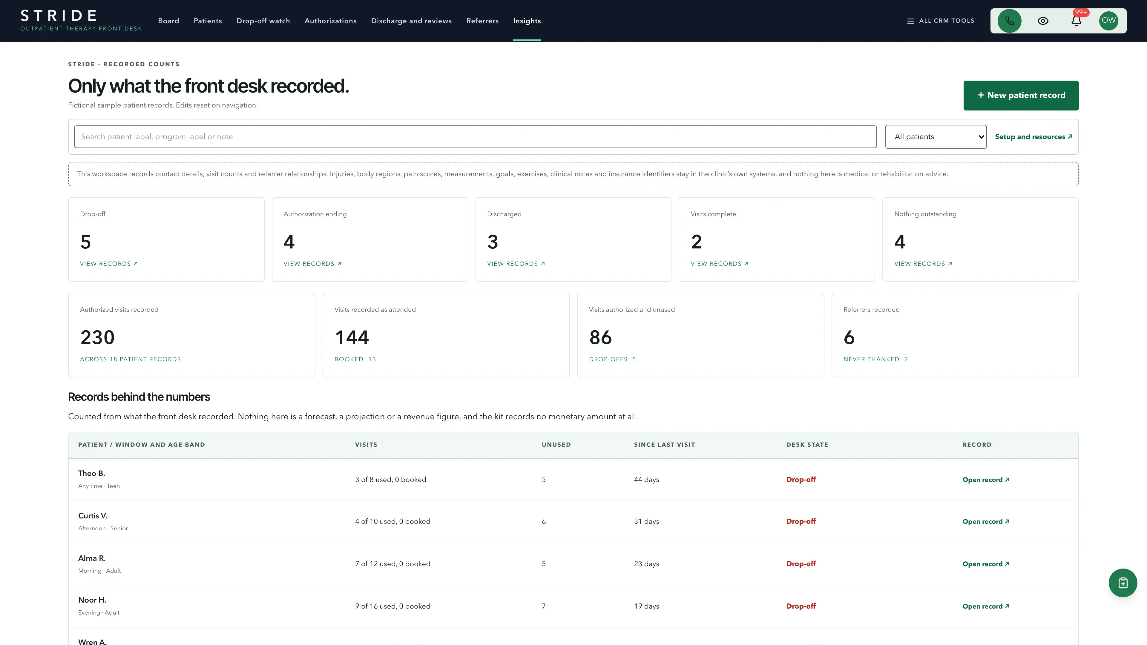1147x645 pixels.
Task: Click the Visits authorized and unused 86 figure
Action: point(600,337)
